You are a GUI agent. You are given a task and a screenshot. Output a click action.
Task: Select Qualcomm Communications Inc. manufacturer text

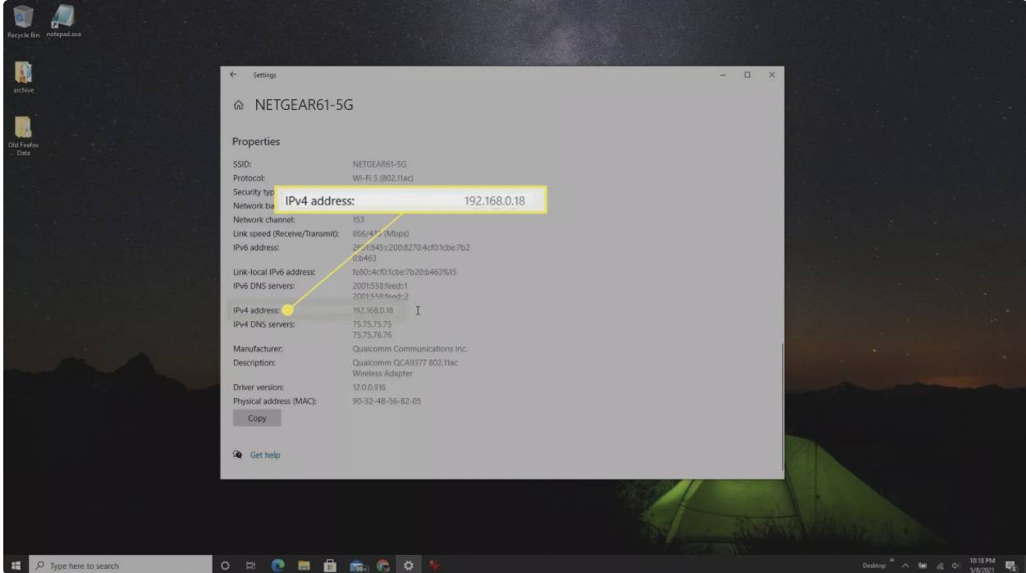(410, 349)
